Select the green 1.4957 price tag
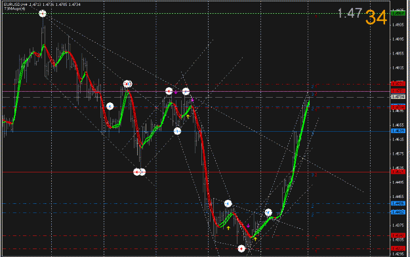Viewport: 410px width, 257px height. [x=398, y=13]
